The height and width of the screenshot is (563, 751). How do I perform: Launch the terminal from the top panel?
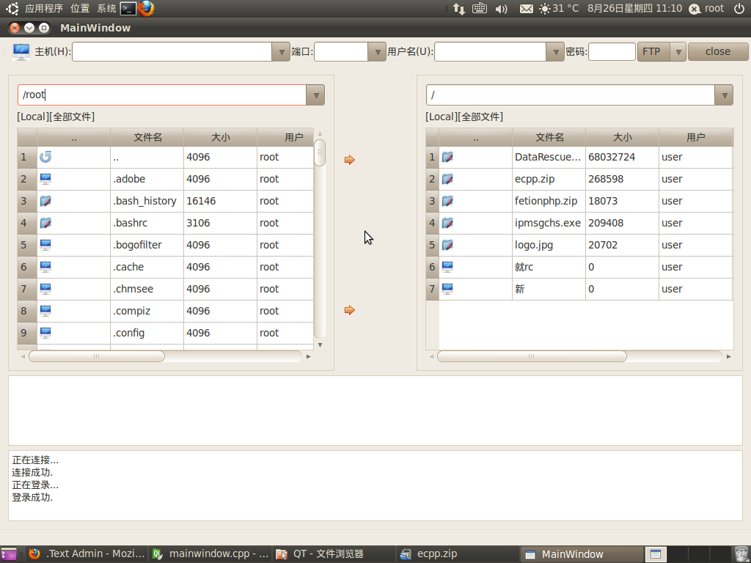[128, 9]
